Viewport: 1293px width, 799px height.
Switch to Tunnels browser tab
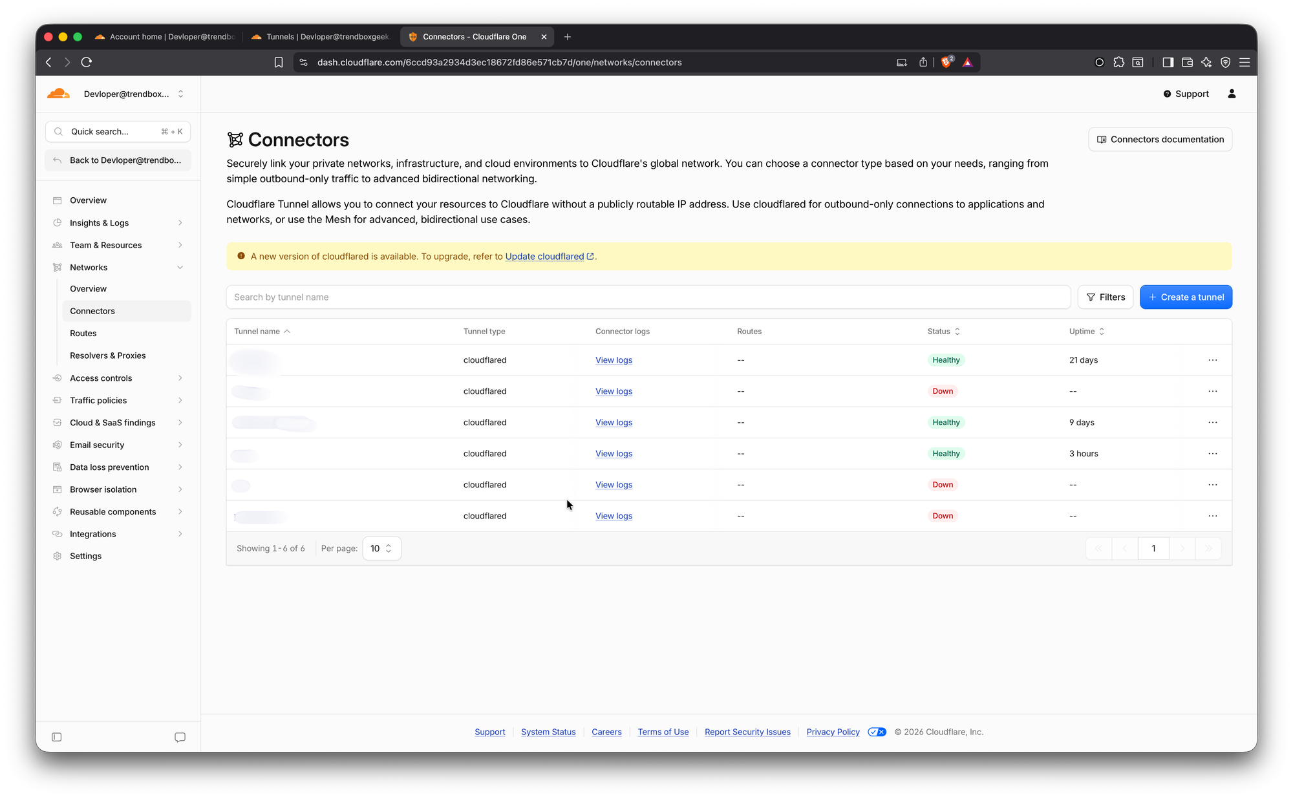tap(321, 37)
